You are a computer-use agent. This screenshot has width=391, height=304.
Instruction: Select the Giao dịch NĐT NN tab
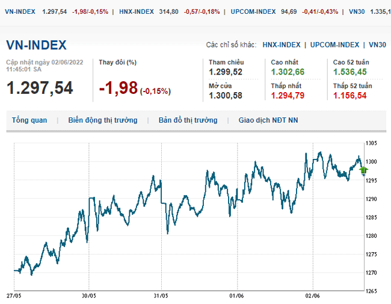click(268, 120)
